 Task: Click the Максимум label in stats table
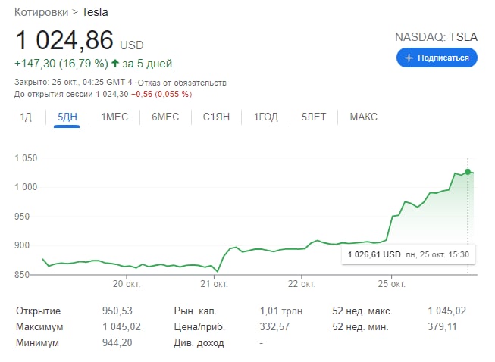pos(39,326)
